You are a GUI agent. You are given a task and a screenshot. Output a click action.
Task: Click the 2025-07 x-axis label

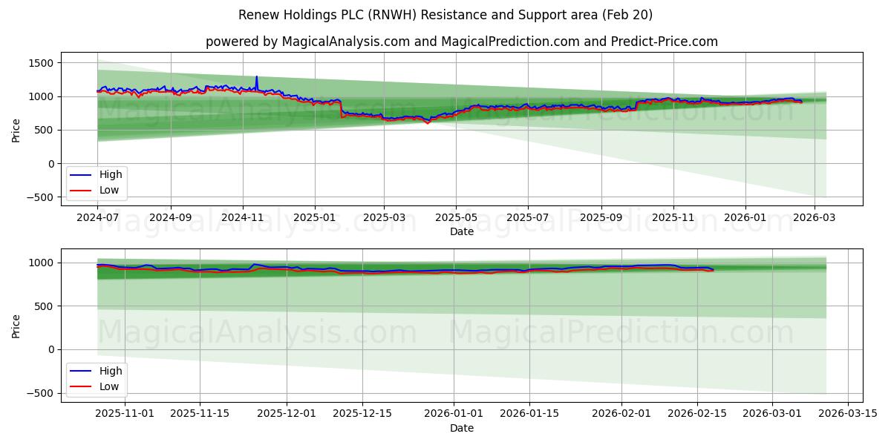pos(528,218)
